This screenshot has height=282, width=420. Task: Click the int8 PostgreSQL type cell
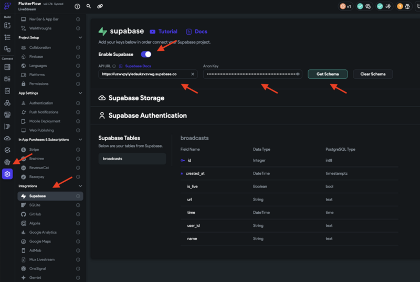pos(329,160)
